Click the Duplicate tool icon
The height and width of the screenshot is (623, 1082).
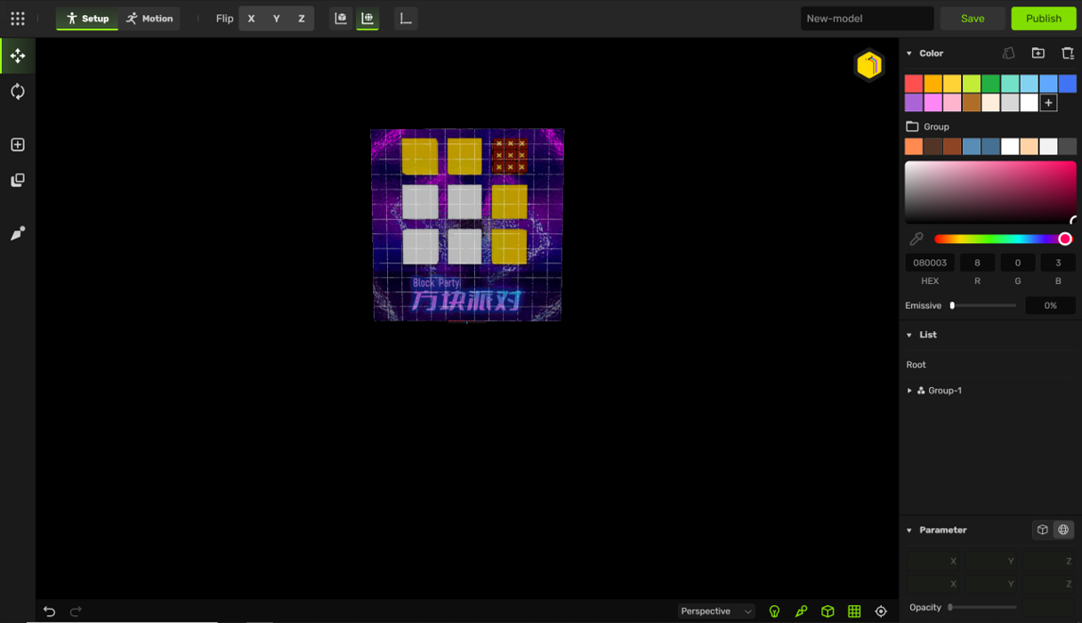(x=18, y=180)
